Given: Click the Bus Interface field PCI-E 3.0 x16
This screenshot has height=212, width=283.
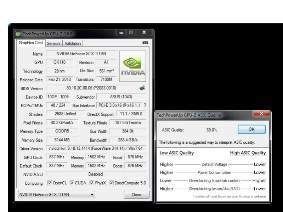Looking at the screenshot, I should [119, 105].
